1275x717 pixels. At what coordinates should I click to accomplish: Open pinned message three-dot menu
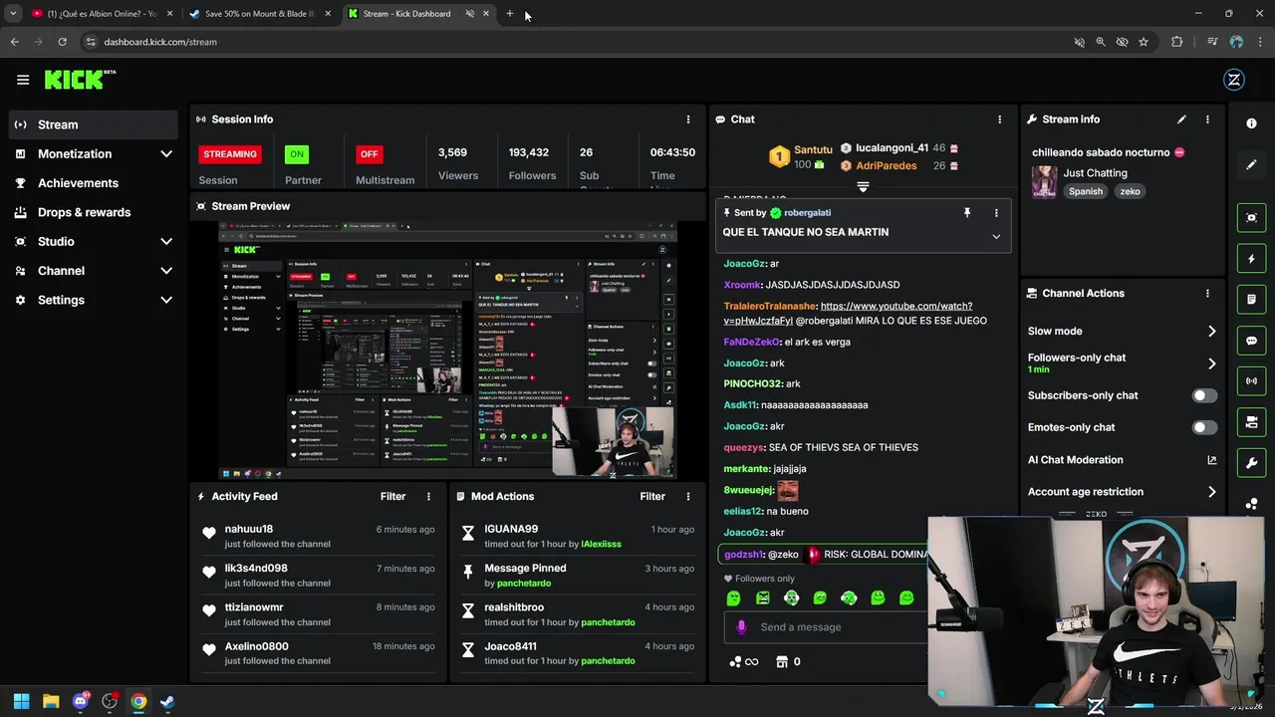(x=995, y=213)
